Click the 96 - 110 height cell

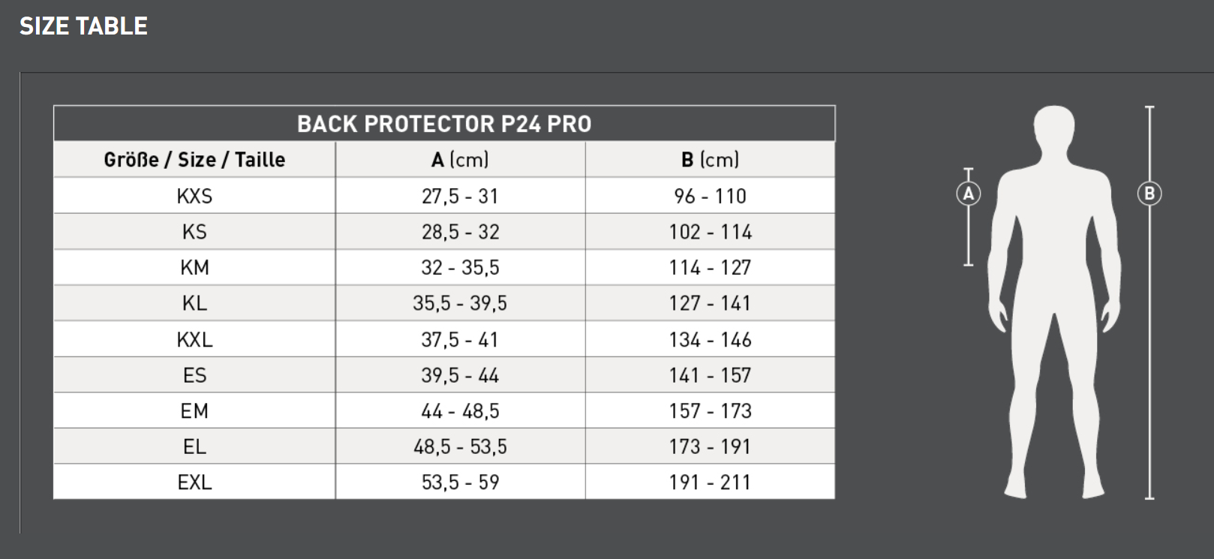pos(710,196)
